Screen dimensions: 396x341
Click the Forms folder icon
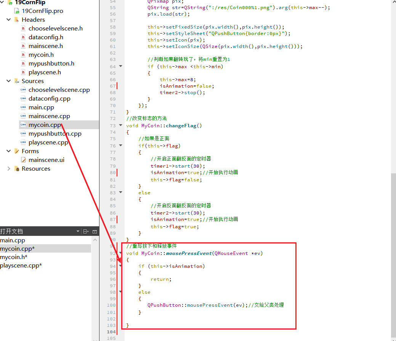(x=17, y=151)
